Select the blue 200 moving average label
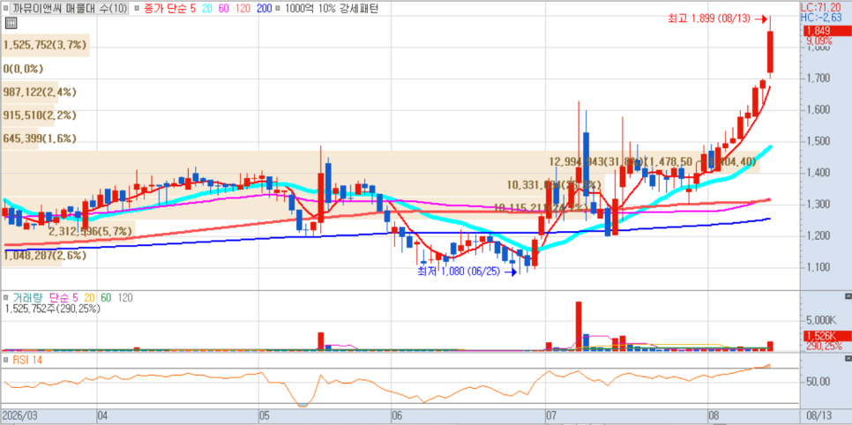852x425 pixels. point(265,9)
